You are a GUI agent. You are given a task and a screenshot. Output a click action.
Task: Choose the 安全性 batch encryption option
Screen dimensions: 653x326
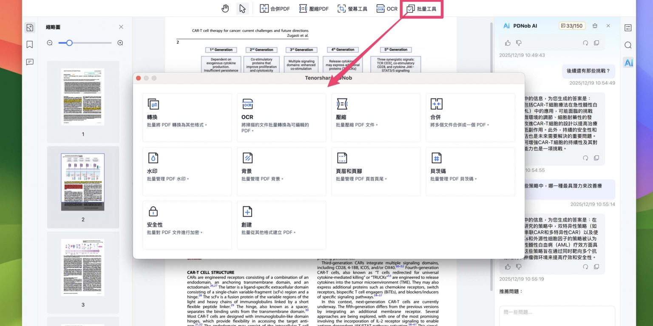point(187,225)
